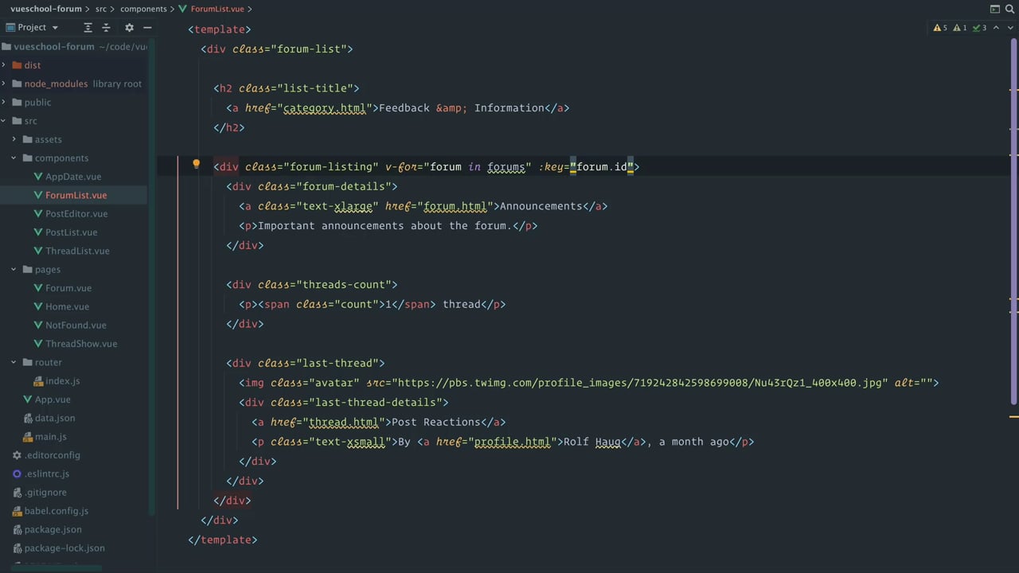Click the ESLint circle icon for .eslintrc.js

point(17,474)
